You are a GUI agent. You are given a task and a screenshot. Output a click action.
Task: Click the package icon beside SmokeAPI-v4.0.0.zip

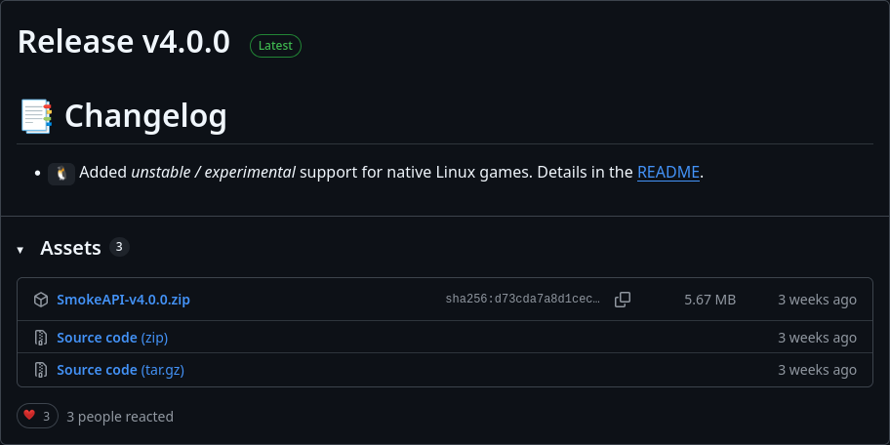(41, 300)
